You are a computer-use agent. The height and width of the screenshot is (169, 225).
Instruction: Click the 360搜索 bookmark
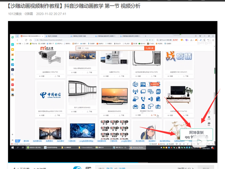coord(42,44)
